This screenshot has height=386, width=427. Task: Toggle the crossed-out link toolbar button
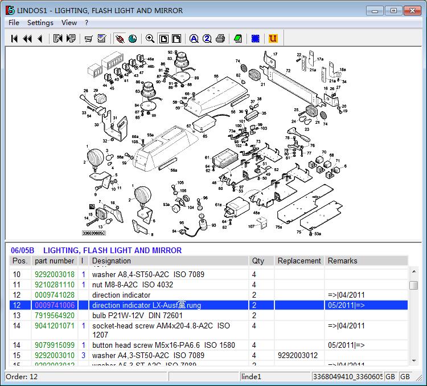(x=120, y=39)
